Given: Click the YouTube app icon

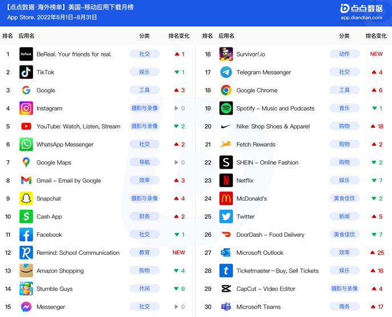Looking at the screenshot, I should pyautogui.click(x=26, y=127).
